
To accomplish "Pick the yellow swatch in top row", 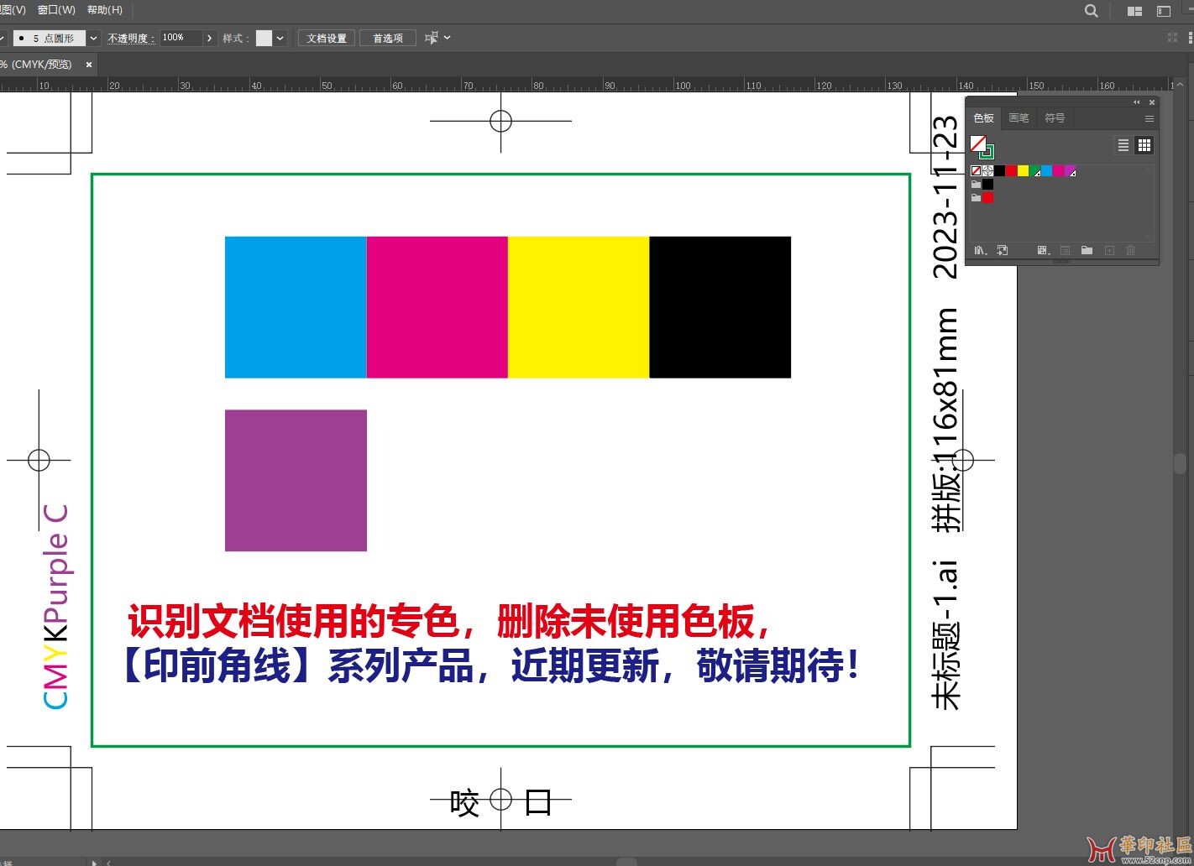I will click(1023, 171).
